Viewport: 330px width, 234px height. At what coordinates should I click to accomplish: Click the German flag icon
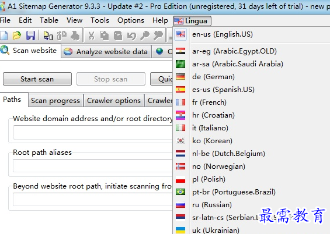coord(180,77)
